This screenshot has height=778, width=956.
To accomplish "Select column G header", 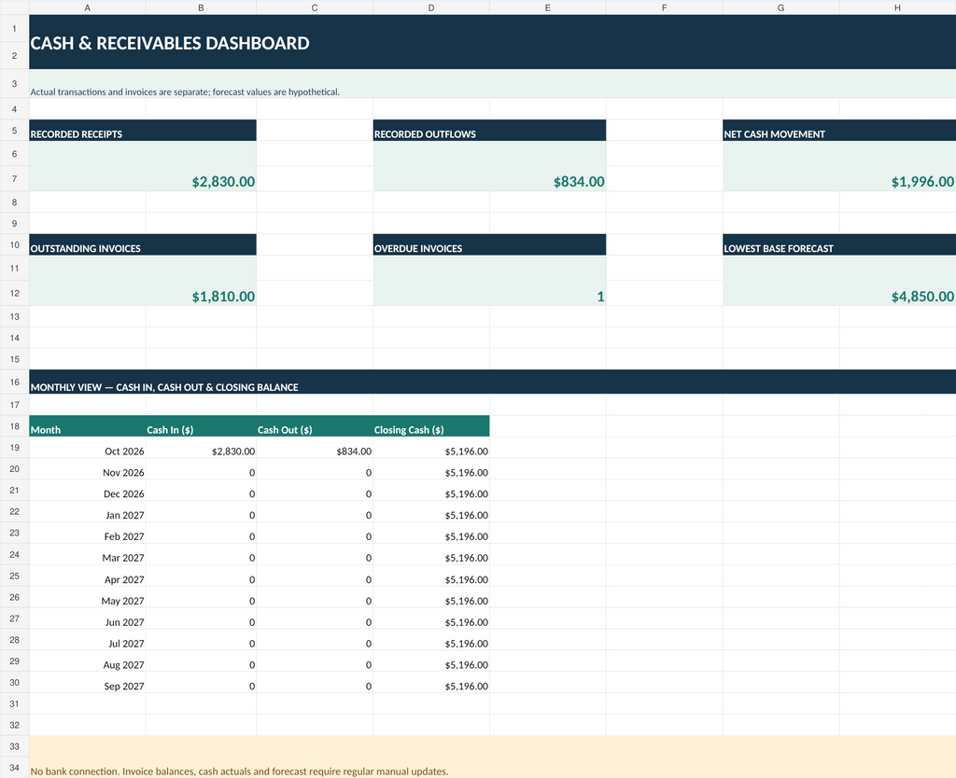I will [x=781, y=7].
